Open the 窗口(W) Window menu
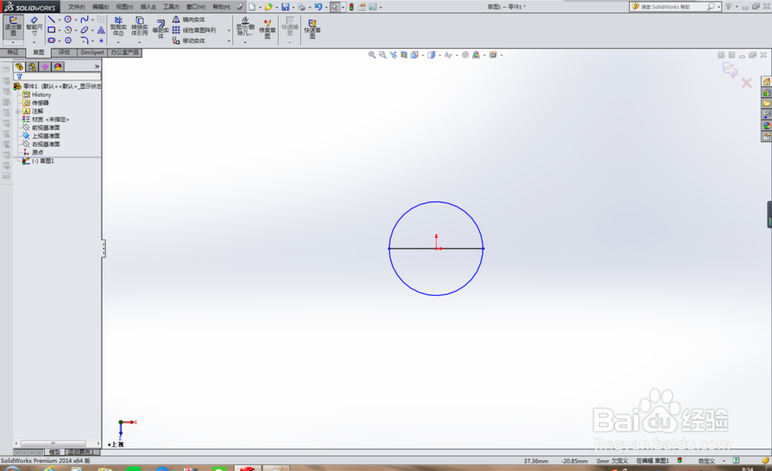Viewport: 772px width, 471px height. pyautogui.click(x=196, y=7)
